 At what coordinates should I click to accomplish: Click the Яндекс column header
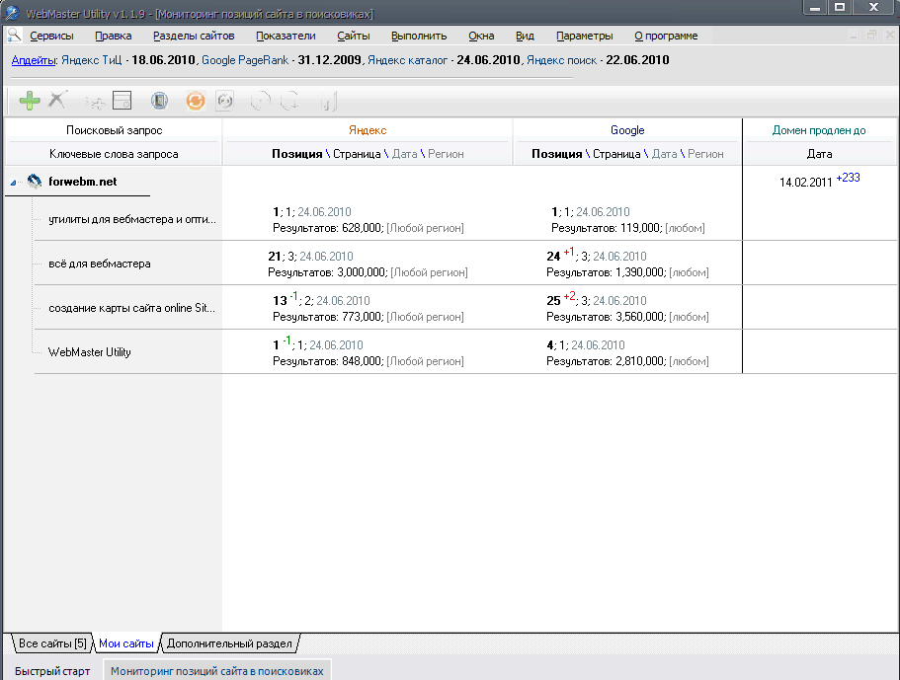tap(368, 130)
